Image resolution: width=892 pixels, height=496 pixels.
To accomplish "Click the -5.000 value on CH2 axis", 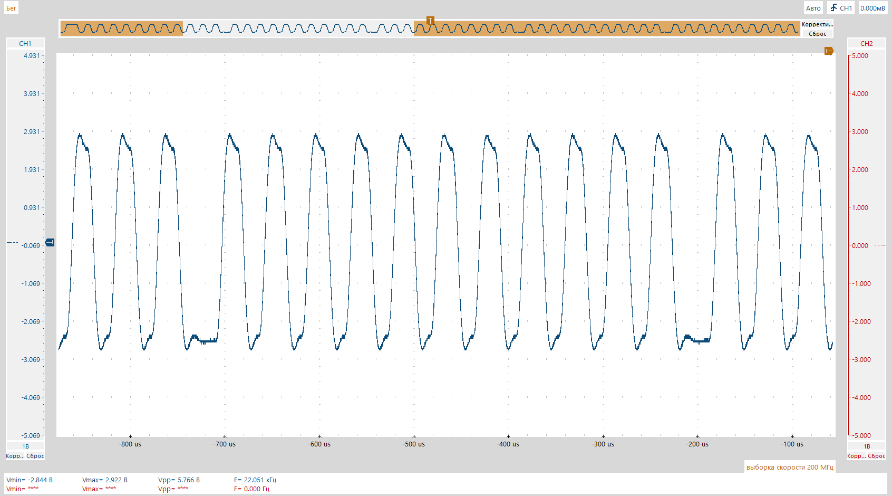I will pos(861,435).
